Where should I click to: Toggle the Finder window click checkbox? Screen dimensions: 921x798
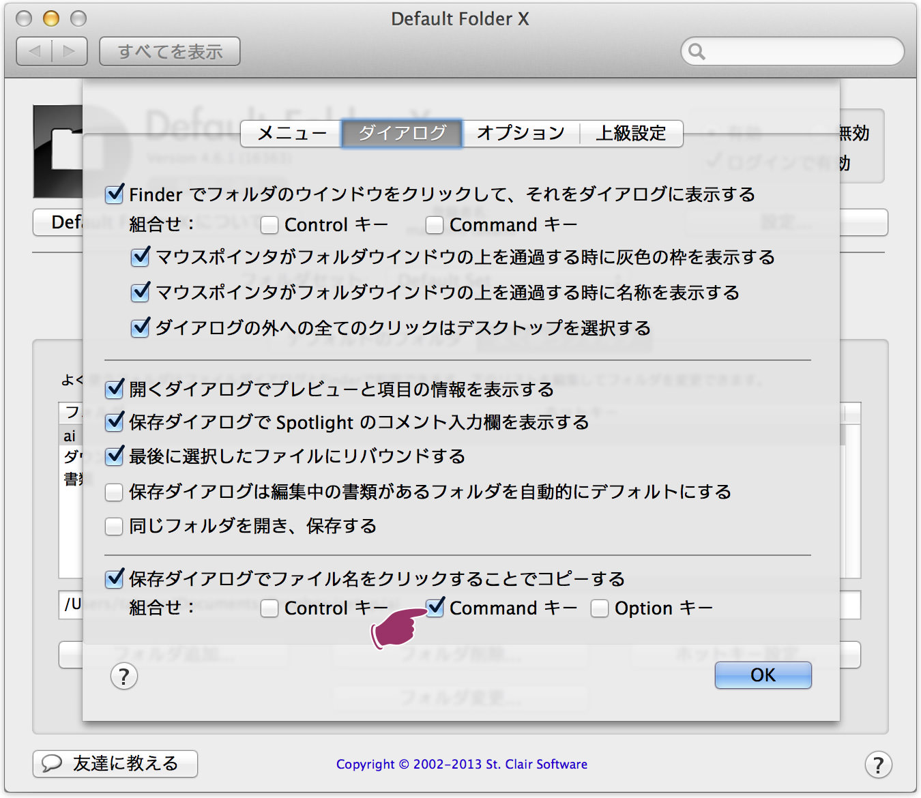point(115,194)
